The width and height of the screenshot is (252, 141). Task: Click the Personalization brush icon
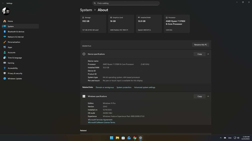point(5,42)
